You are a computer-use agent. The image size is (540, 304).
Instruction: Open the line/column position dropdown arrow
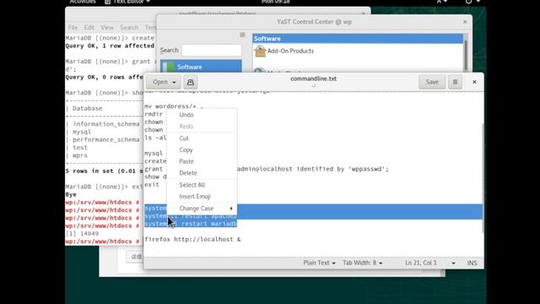click(x=453, y=263)
